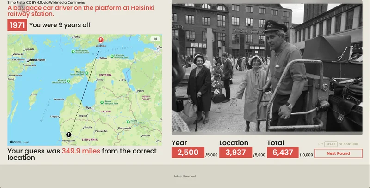Click the Total score 6,437

click(283, 153)
